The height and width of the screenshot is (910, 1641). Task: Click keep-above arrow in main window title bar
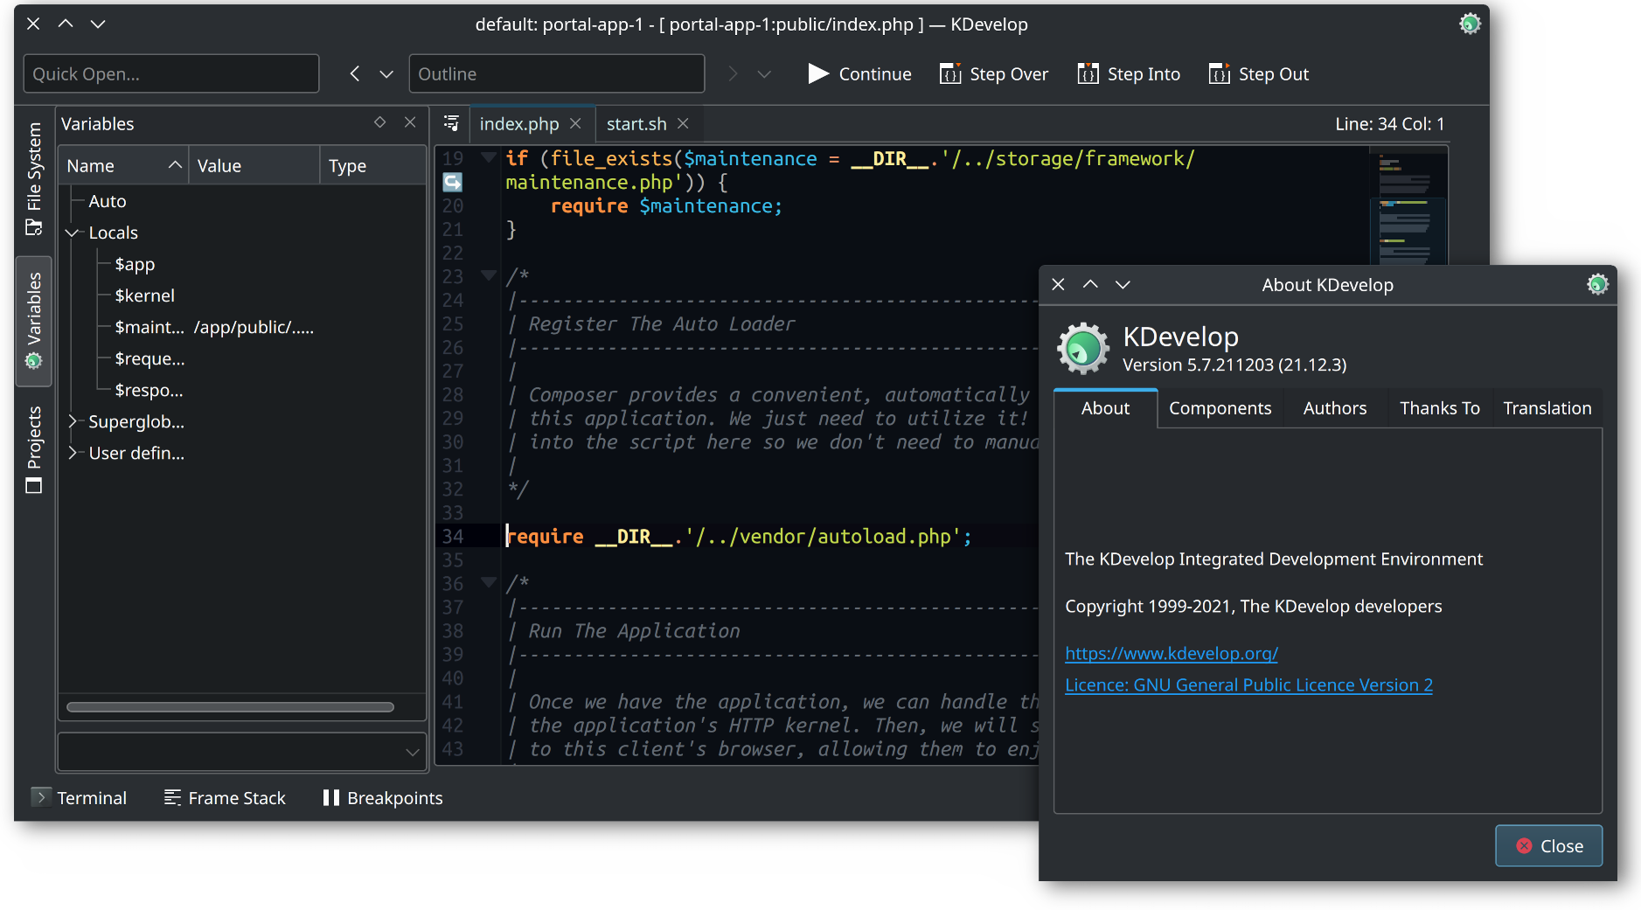tap(66, 24)
